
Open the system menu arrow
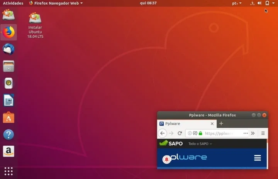pyautogui.click(x=273, y=3)
